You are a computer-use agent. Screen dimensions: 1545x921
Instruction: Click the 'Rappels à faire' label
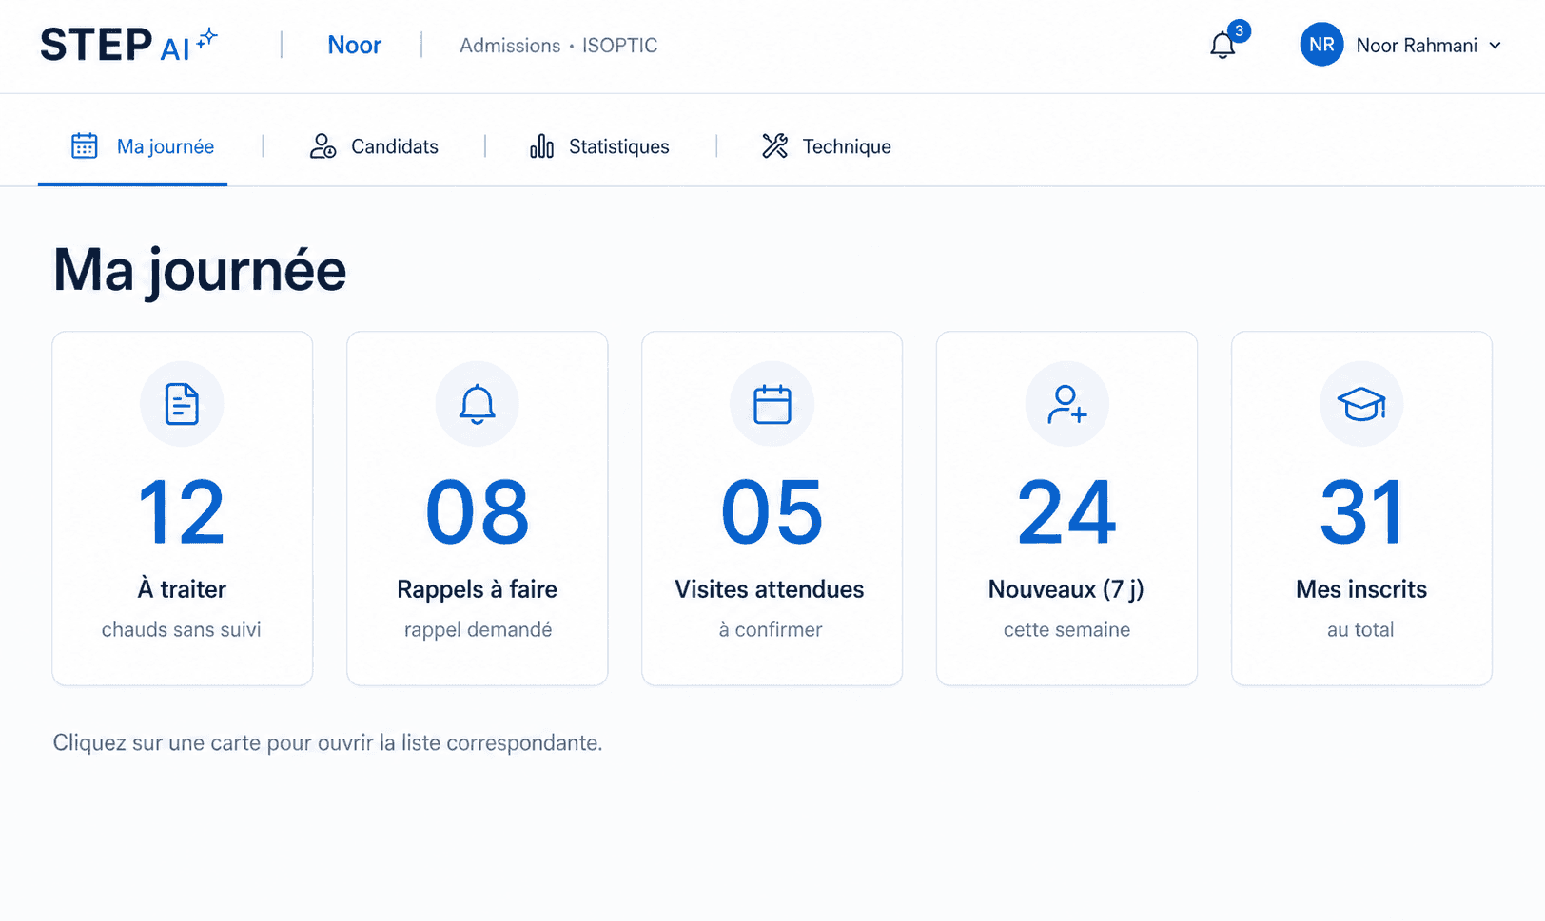coord(477,589)
